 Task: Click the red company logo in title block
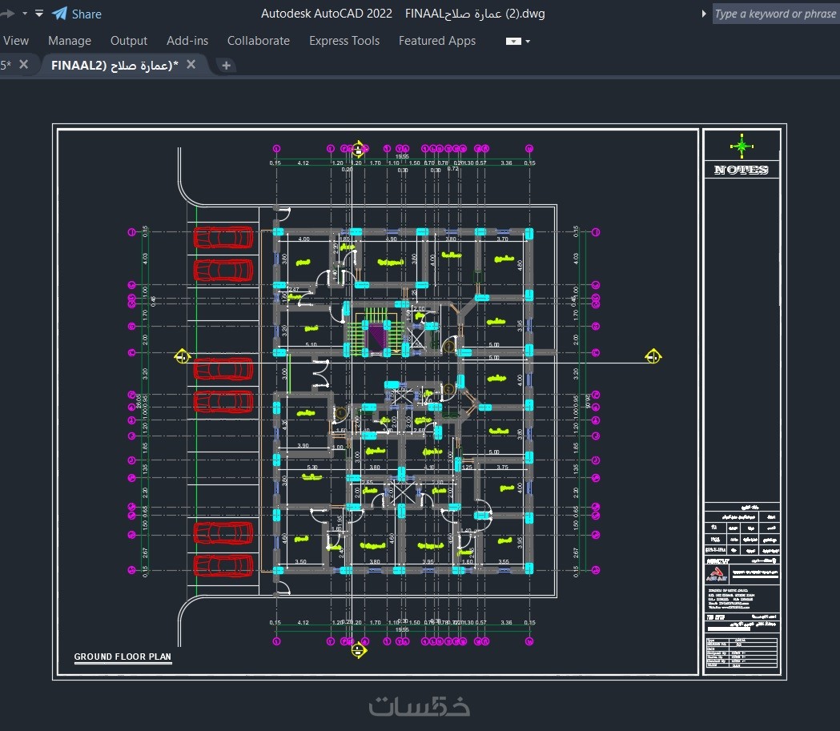click(716, 574)
